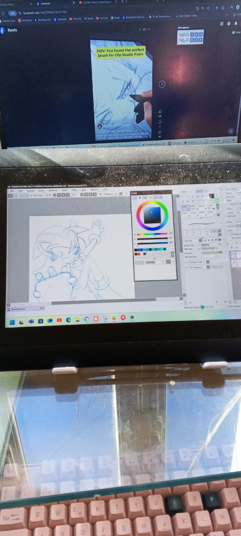Go to next reel with the arrow button
Screen dimensions: 241x536
coord(162,84)
